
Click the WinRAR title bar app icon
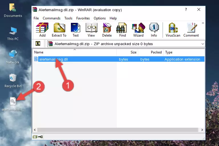[35, 10]
